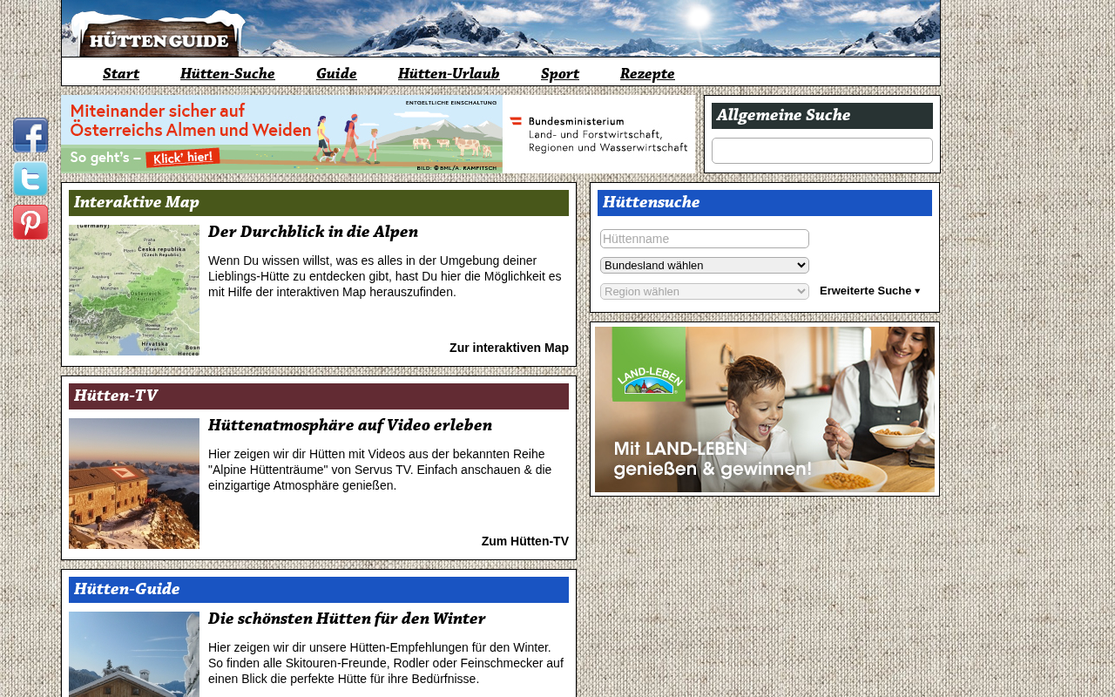Click the Twitter bird icon
The image size is (1115, 697).
[30, 179]
